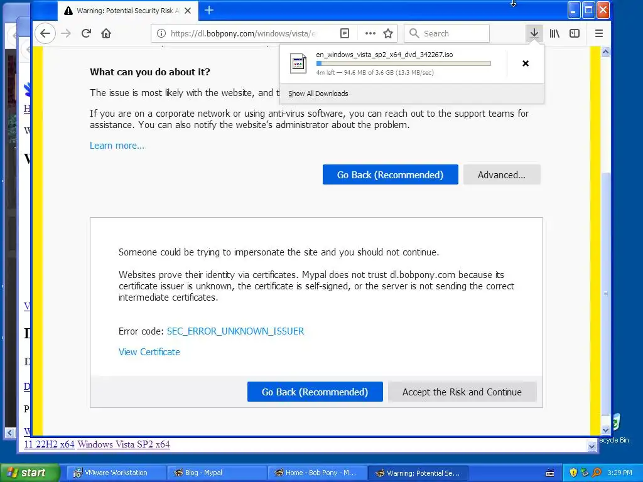The width and height of the screenshot is (643, 482).
Task: Show sidebars icon in the toolbar
Action: click(575, 33)
